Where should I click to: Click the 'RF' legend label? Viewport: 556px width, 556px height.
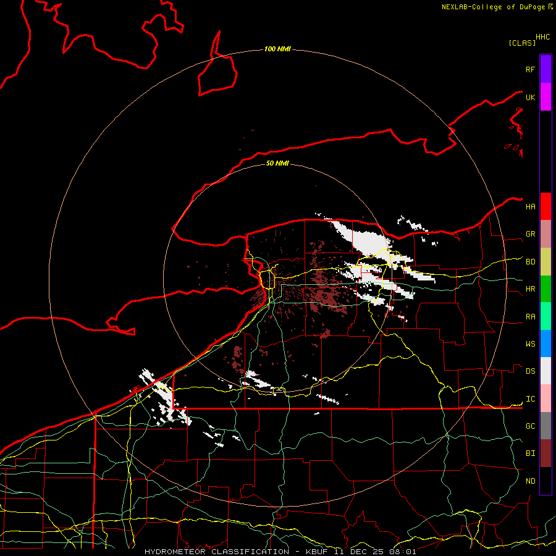click(530, 70)
